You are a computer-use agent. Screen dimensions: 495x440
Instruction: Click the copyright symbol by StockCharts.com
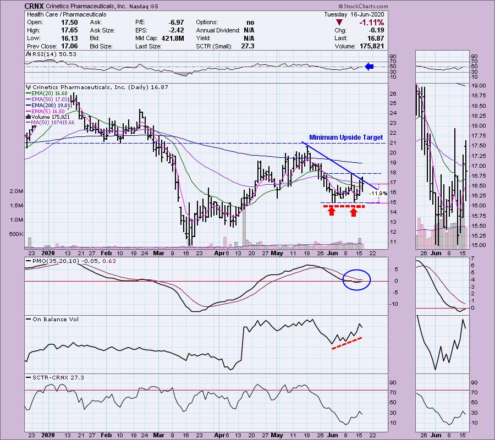(340, 6)
